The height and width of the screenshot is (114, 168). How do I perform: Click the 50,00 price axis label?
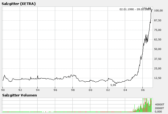point(158,49)
